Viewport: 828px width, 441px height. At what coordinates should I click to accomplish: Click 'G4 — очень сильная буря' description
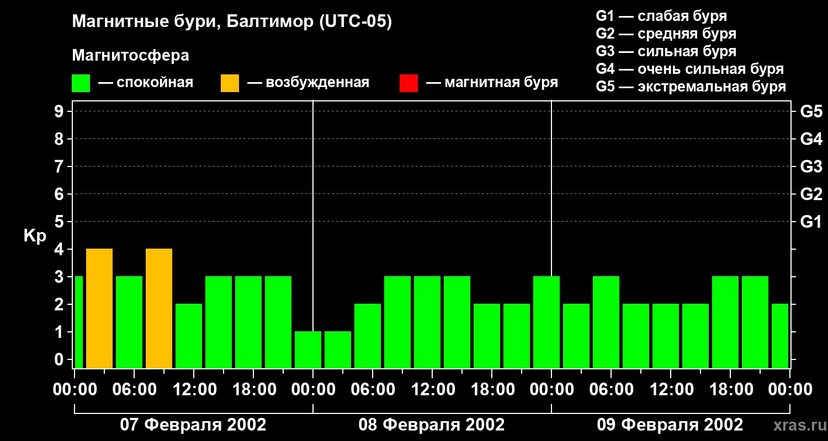pos(690,69)
